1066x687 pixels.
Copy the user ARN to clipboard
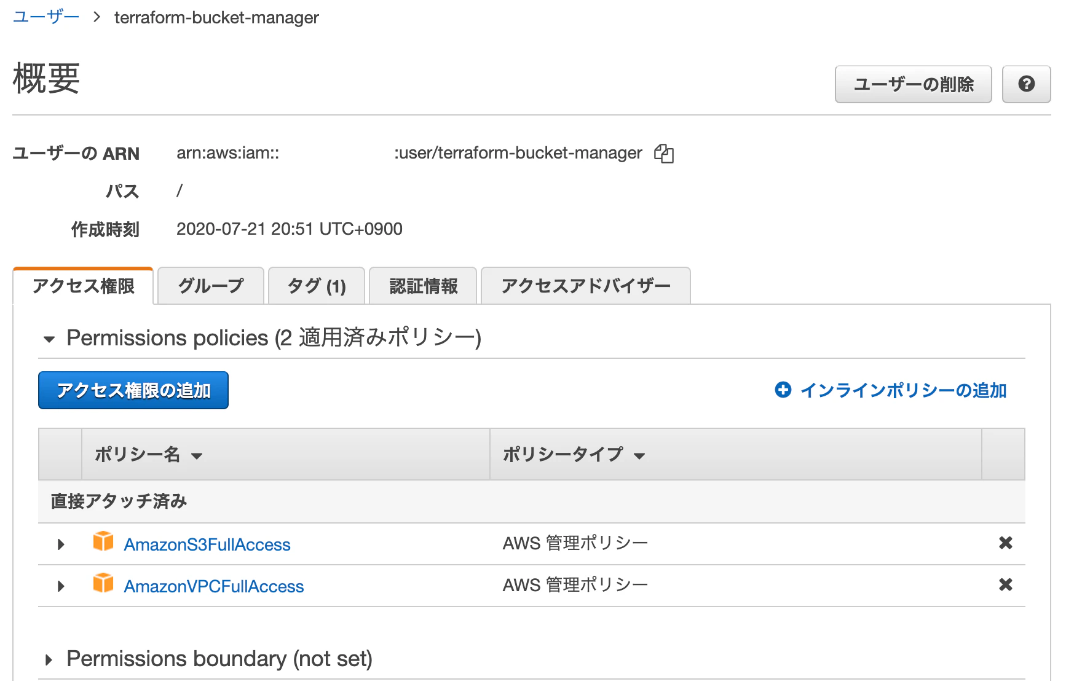pyautogui.click(x=664, y=154)
